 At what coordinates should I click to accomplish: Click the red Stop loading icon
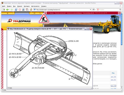[20, 10]
